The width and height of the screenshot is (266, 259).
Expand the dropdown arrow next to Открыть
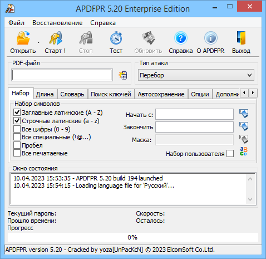[x=38, y=42]
